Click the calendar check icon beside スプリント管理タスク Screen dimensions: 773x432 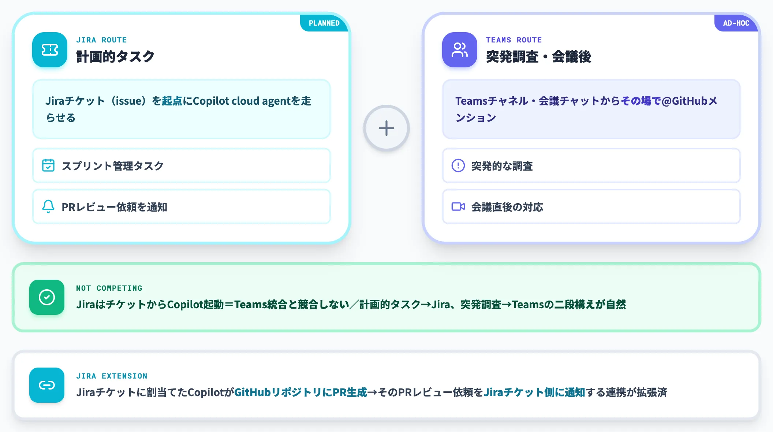(x=48, y=165)
